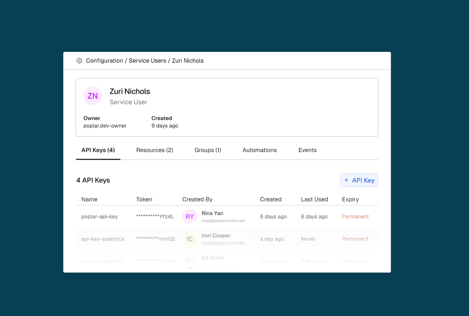
Task: Select the api-key-ingestion name cell
Action: tap(103, 261)
